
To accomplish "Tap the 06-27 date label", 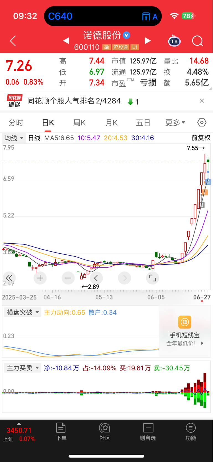I will click(202, 297).
